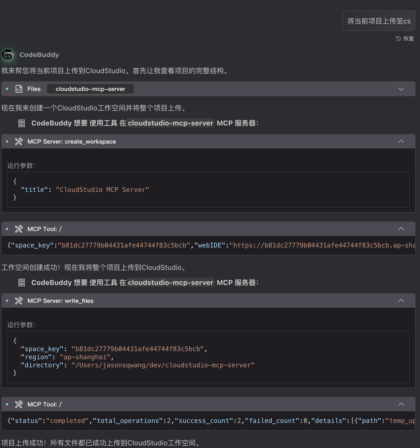This screenshot has width=420, height=448.
Task: Collapse the create_workspace panel
Action: (x=401, y=141)
